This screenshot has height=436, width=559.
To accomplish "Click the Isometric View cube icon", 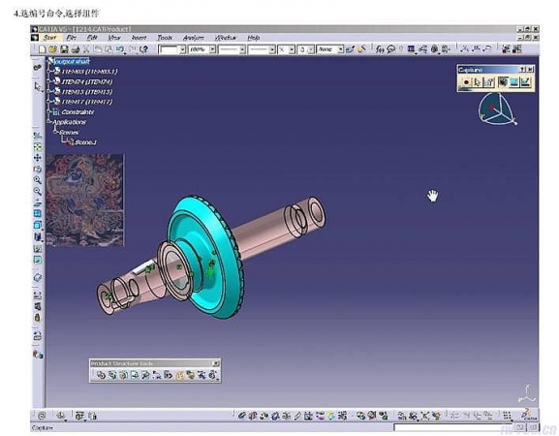I will coord(38,225).
